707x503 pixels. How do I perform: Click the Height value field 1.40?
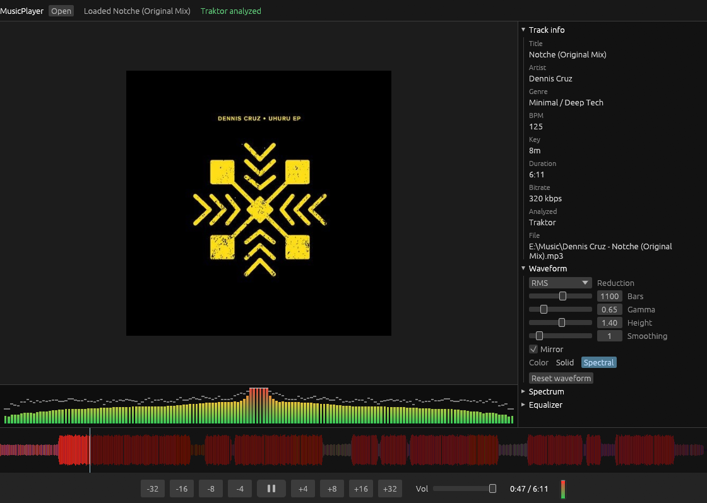coord(610,323)
